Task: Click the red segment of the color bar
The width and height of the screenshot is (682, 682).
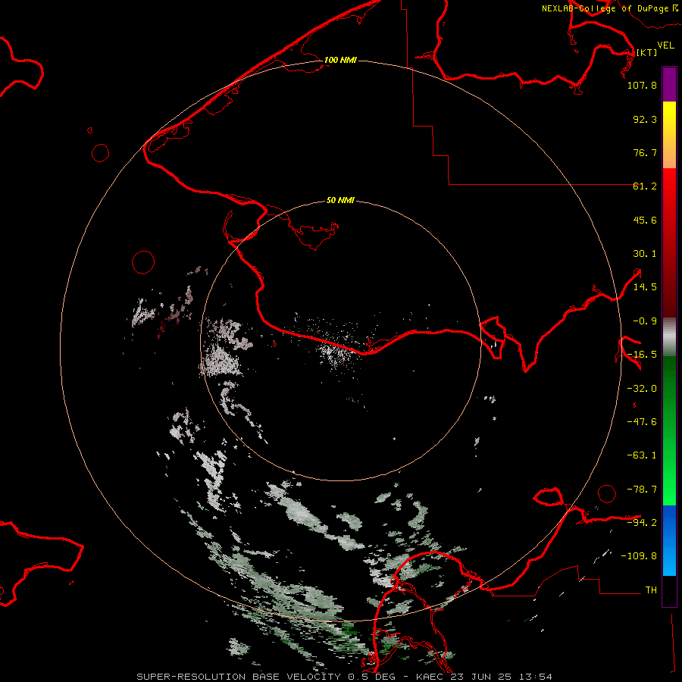Action: pos(669,242)
